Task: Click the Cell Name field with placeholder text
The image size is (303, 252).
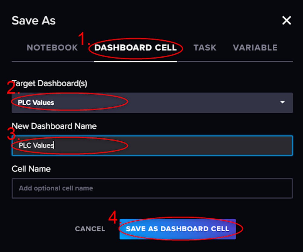Action: pos(152,188)
